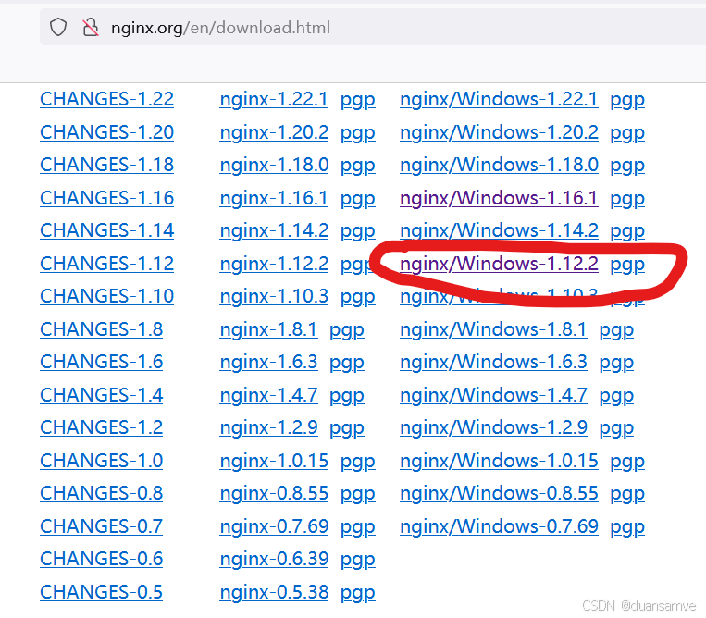Download nginx/Windows-1.22.1 link
The image size is (706, 618).
pos(499,100)
